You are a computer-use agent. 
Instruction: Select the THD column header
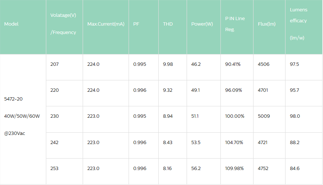(x=168, y=24)
